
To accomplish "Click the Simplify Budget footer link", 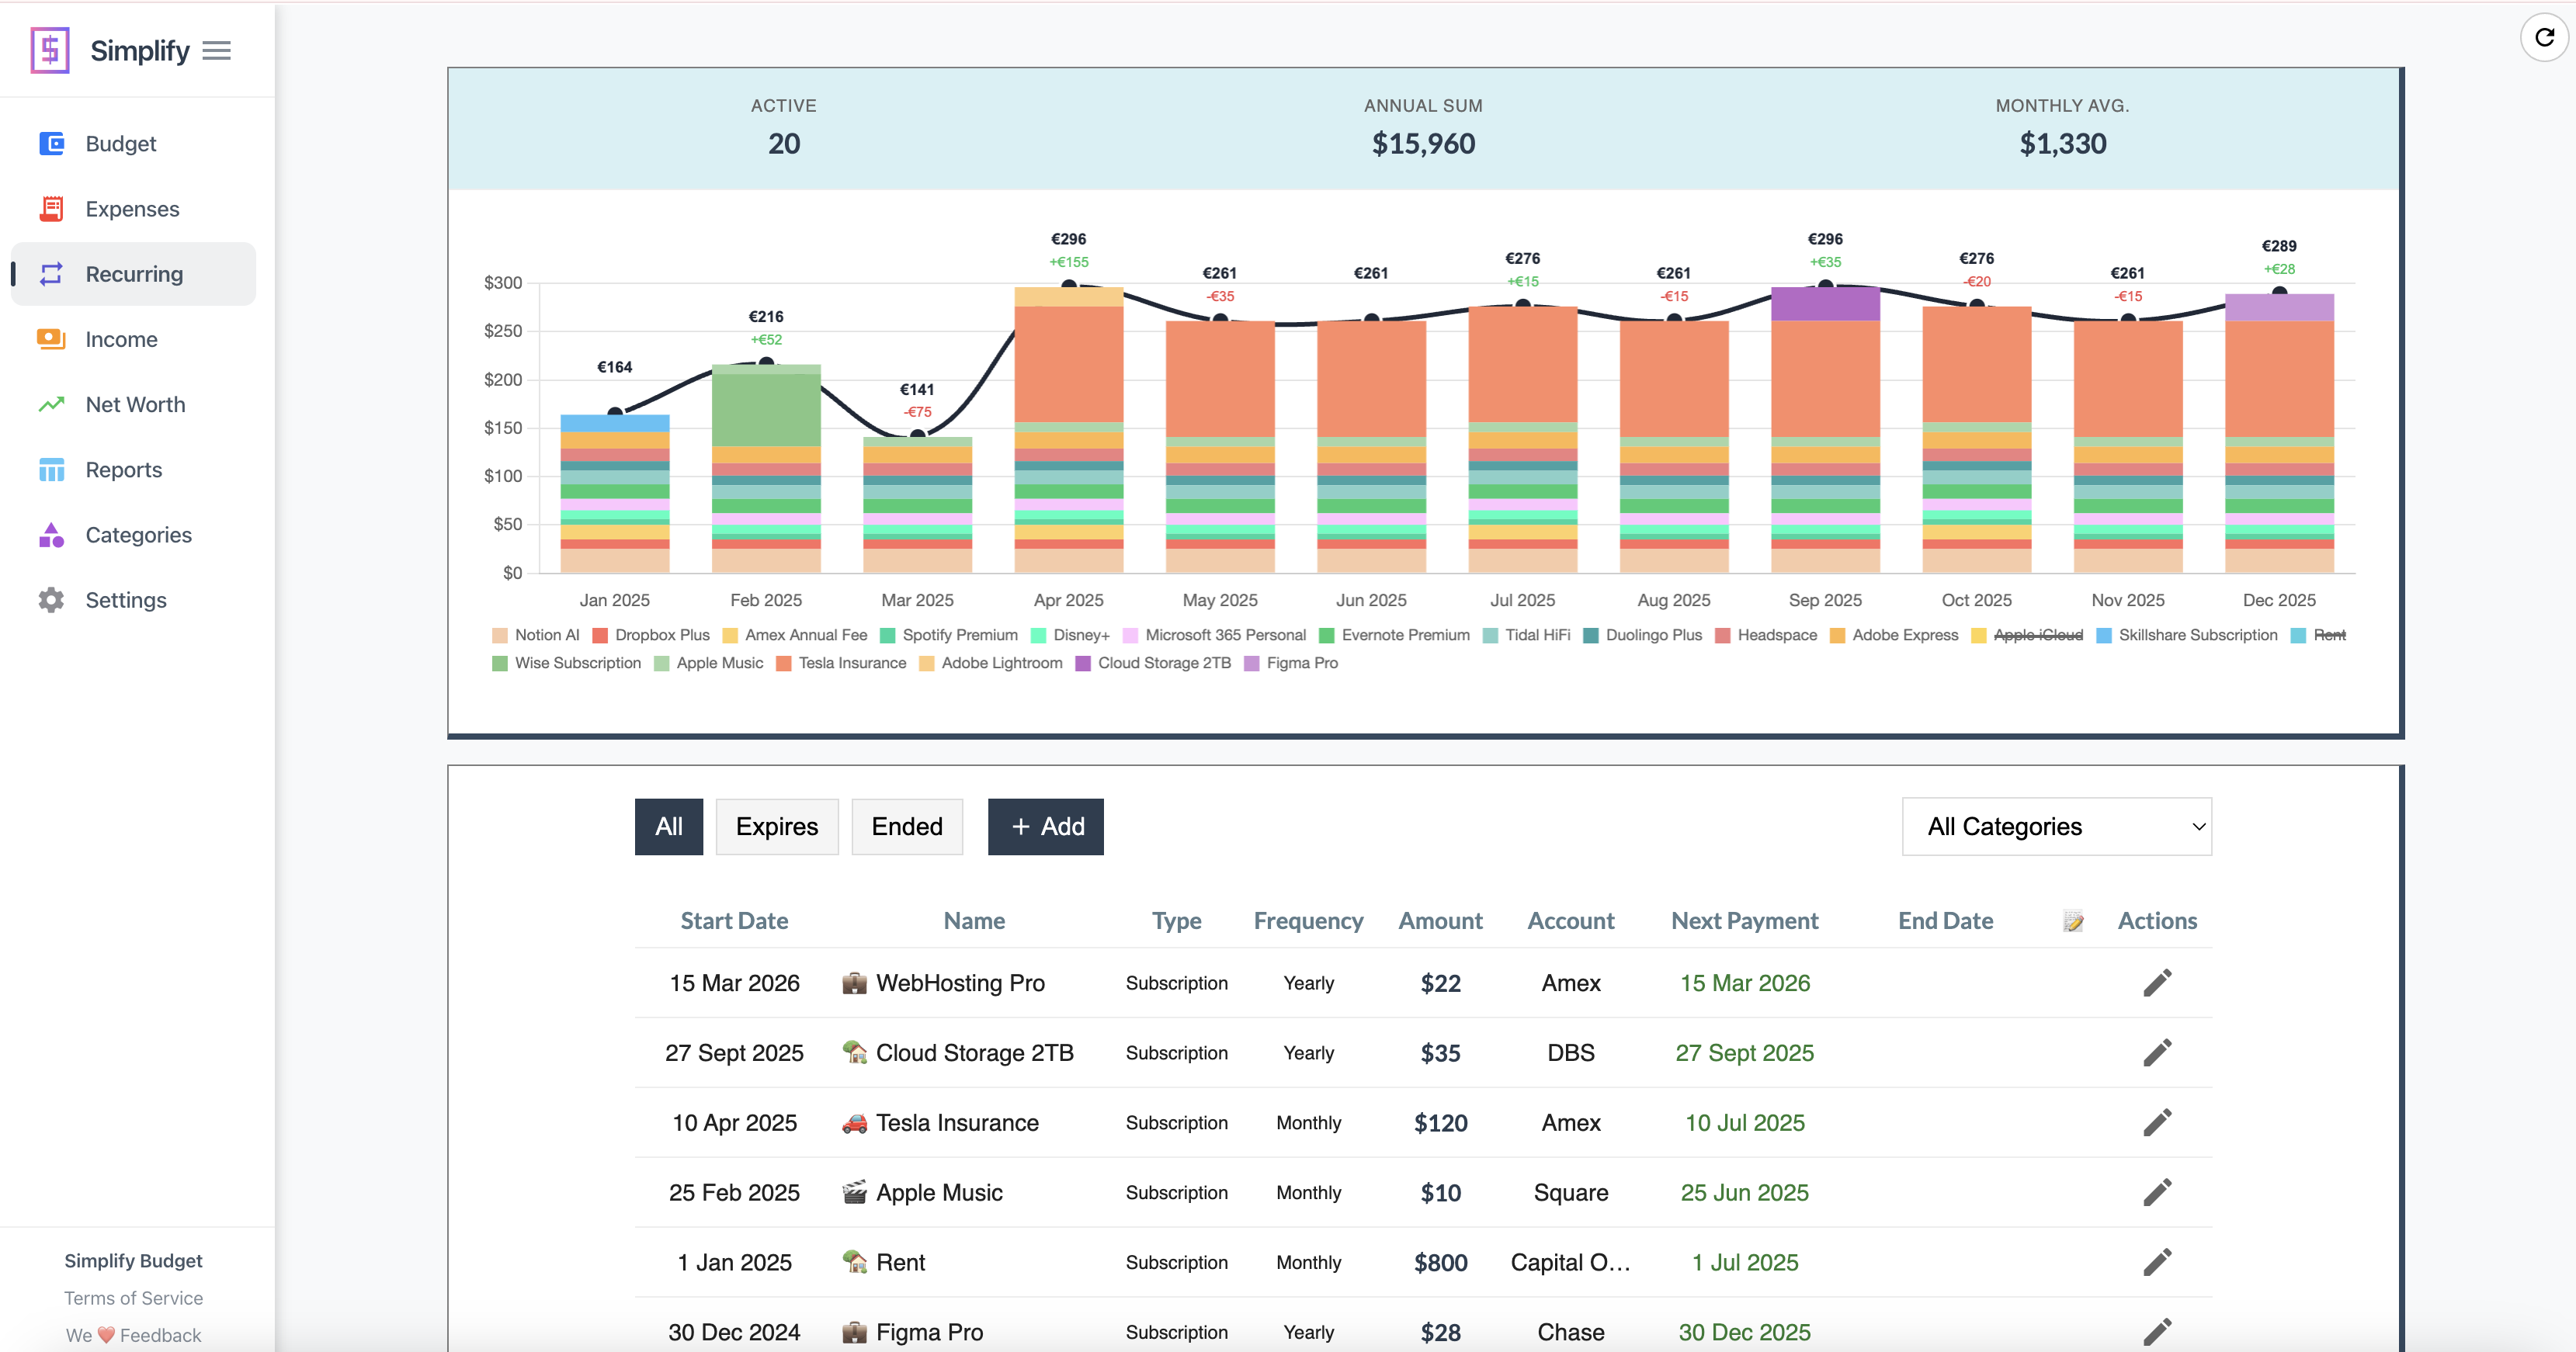I will click(x=133, y=1261).
